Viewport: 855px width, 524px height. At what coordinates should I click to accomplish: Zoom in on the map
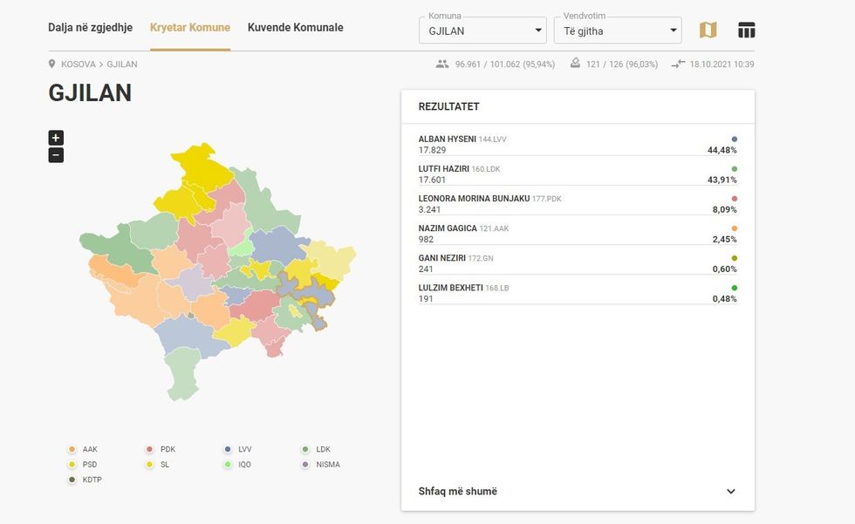pyautogui.click(x=56, y=138)
